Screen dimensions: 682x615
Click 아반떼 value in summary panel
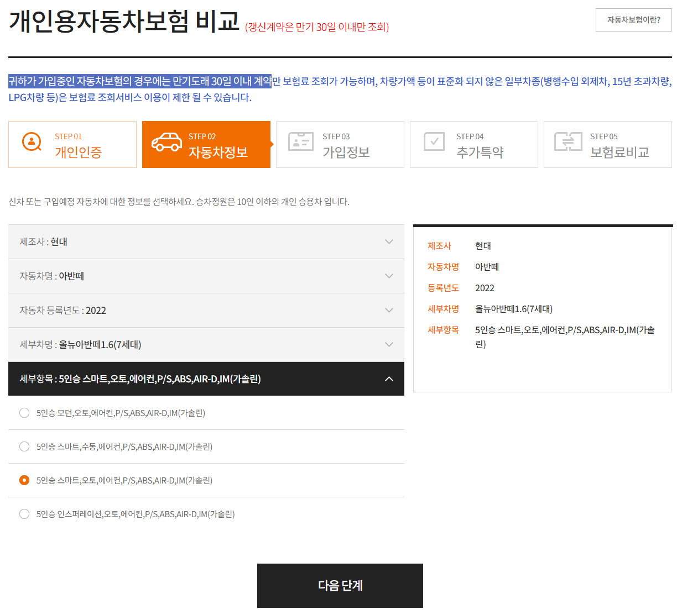click(487, 267)
